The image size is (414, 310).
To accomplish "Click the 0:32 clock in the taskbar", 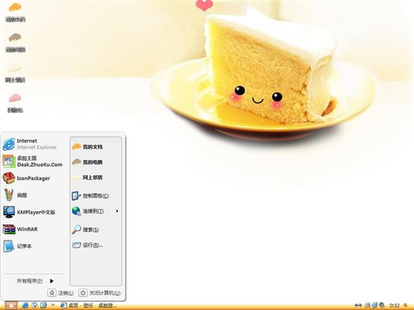I will pyautogui.click(x=395, y=305).
